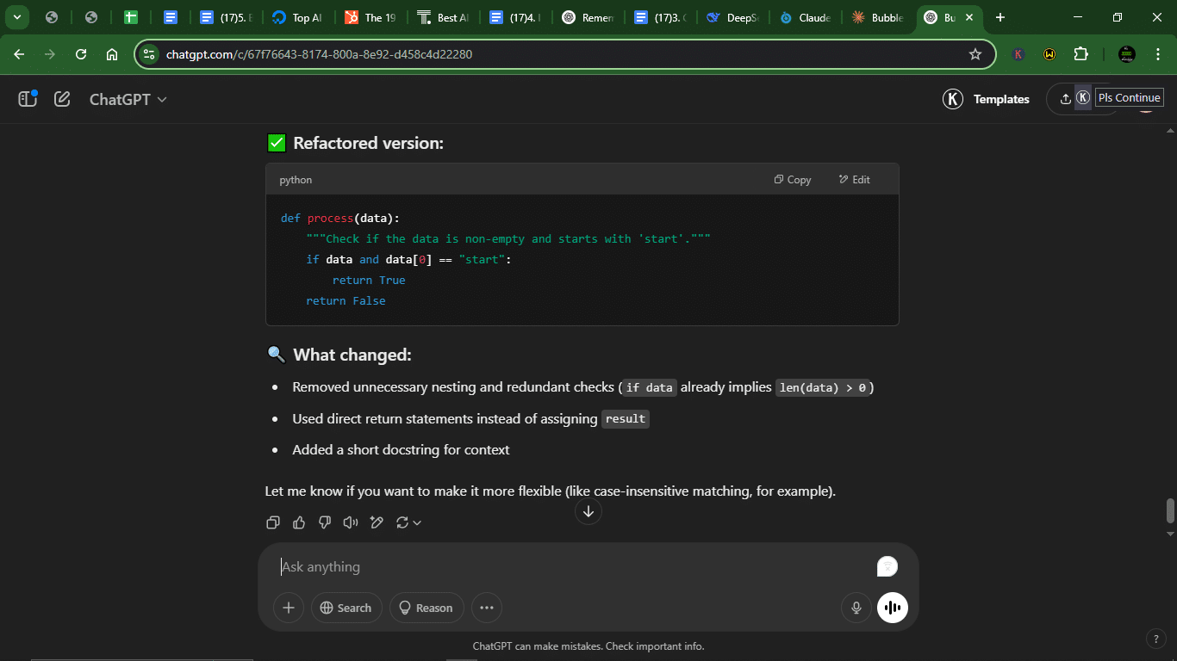This screenshot has height=661, width=1177.
Task: Open the plus attachment menu
Action: 289,608
